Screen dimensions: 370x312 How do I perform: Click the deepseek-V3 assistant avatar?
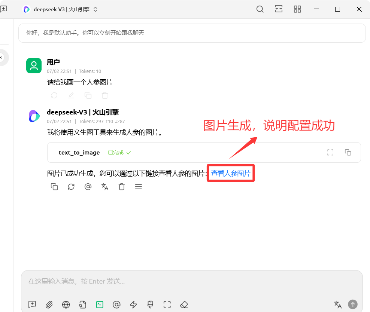tap(34, 116)
